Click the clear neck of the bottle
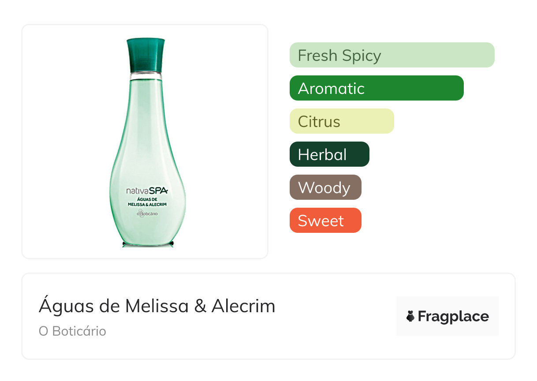This screenshot has height=381, width=537. pos(145,76)
